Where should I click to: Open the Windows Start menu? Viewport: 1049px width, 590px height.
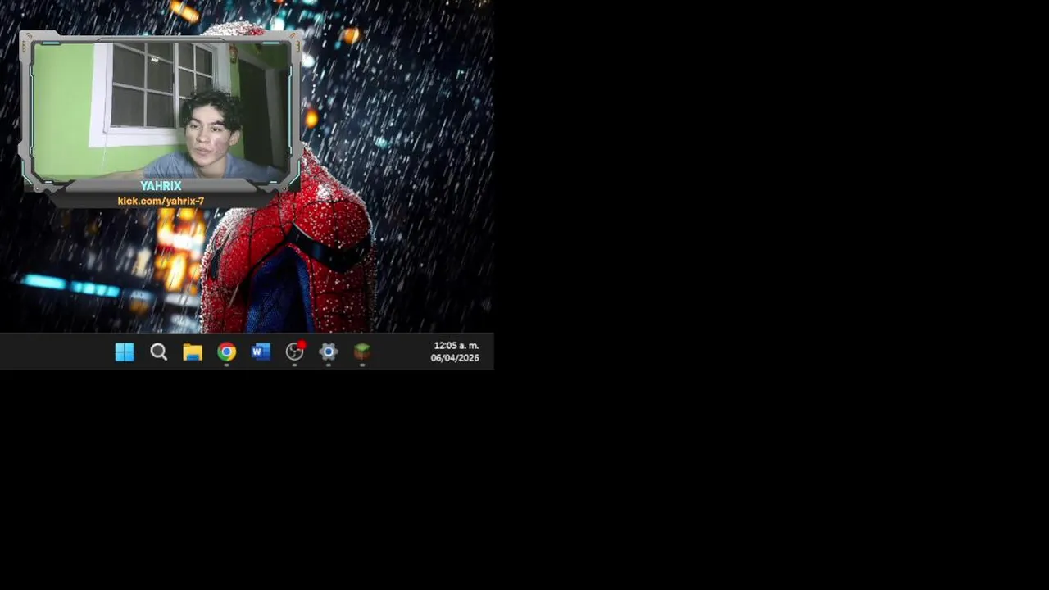125,352
